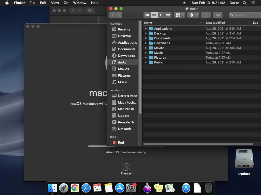The width and height of the screenshot is (261, 195).
Task: Click the Share toolbar button
Action: click(x=206, y=15)
